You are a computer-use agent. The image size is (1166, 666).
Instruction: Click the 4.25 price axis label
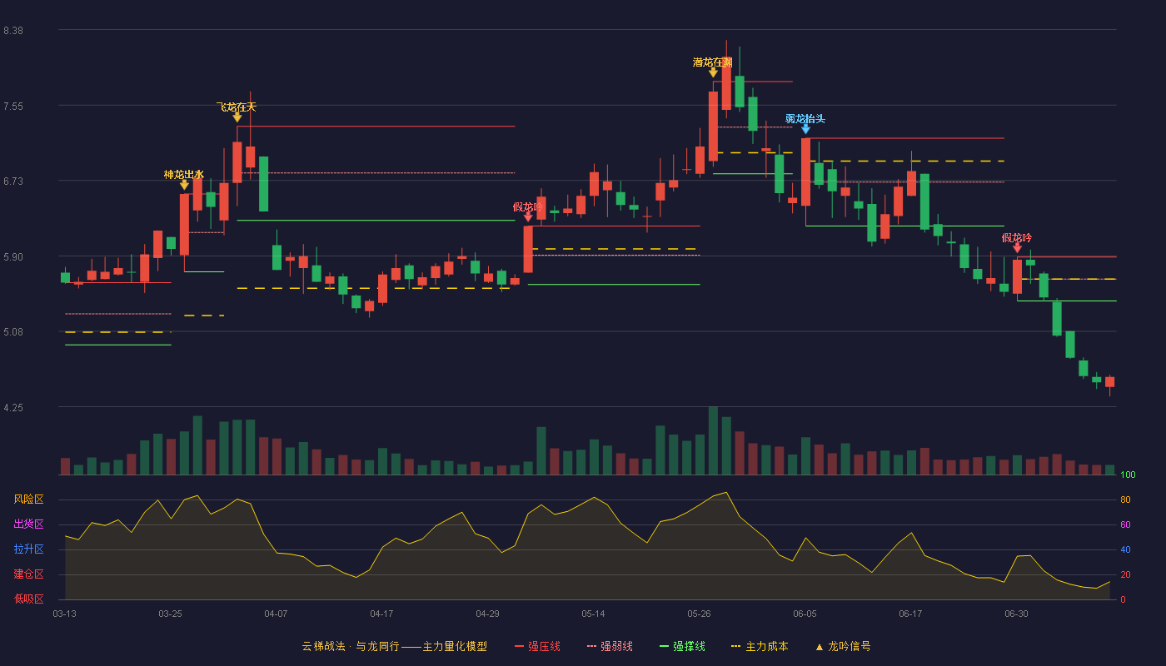13,408
